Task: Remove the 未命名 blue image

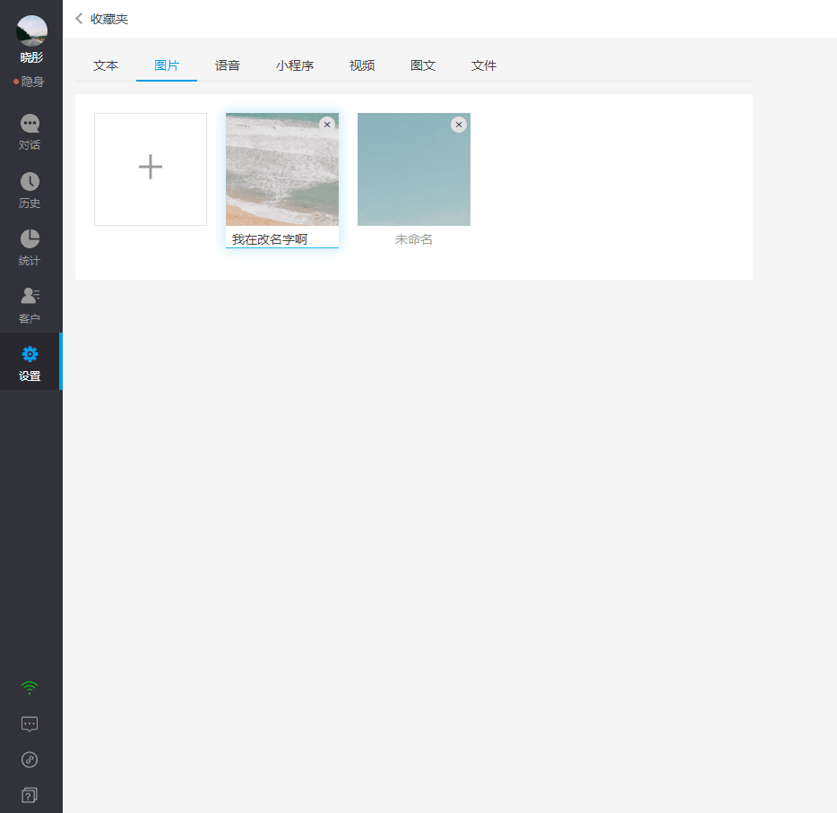Action: coord(459,125)
